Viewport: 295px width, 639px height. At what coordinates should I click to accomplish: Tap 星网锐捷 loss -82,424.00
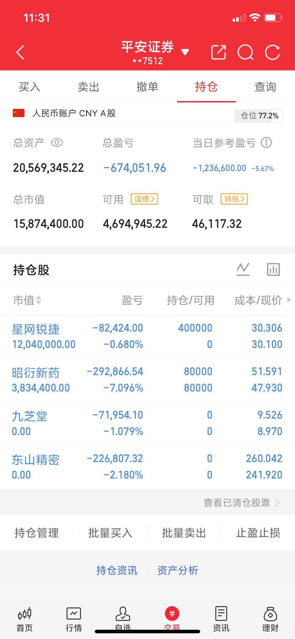point(118,328)
